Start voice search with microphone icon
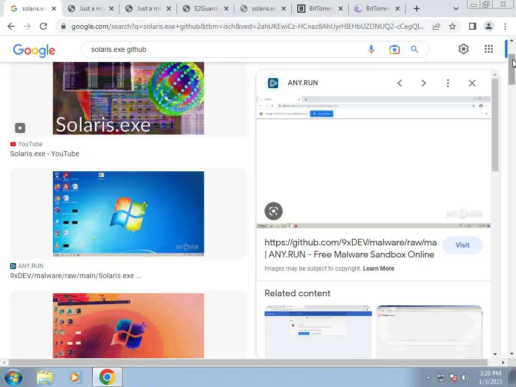The image size is (516, 387). click(371, 49)
